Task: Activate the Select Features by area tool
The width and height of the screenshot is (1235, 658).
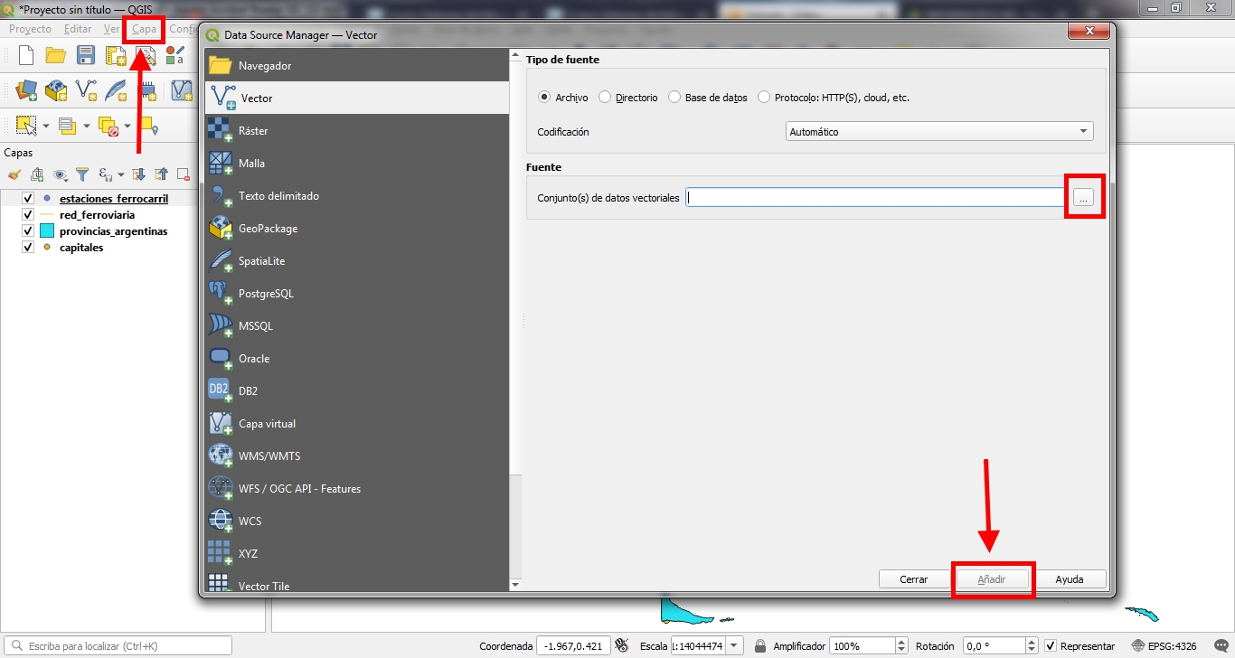Action: tap(26, 126)
